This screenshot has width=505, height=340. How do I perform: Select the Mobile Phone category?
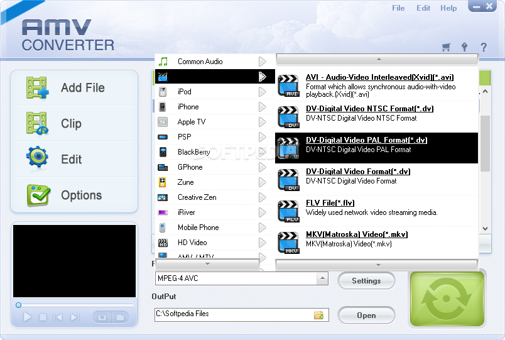[215, 228]
